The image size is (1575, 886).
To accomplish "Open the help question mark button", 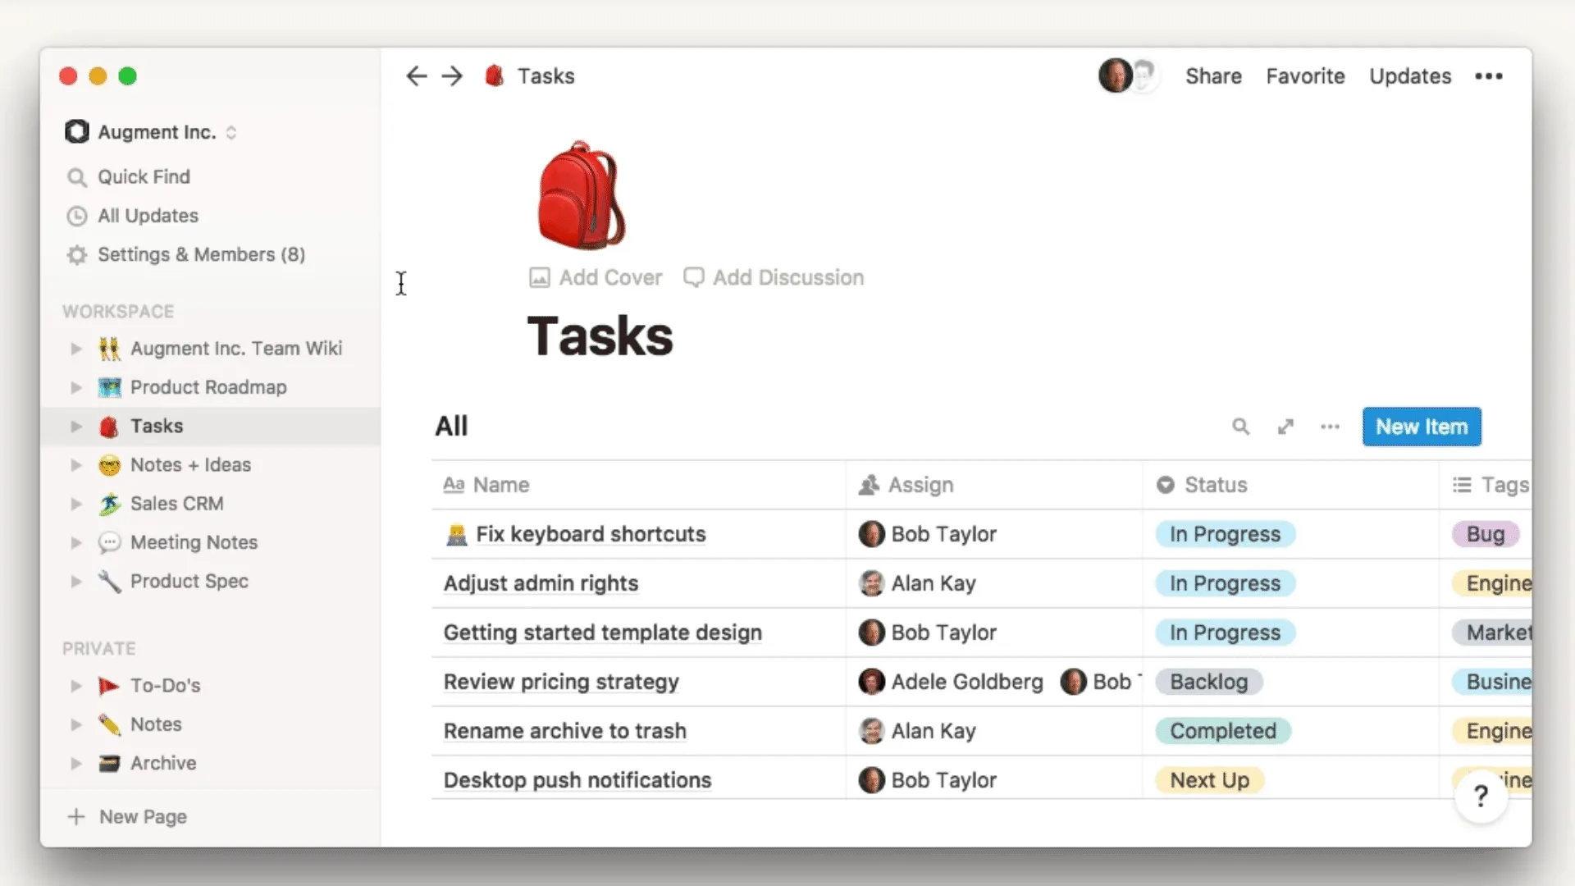I will click(1481, 796).
